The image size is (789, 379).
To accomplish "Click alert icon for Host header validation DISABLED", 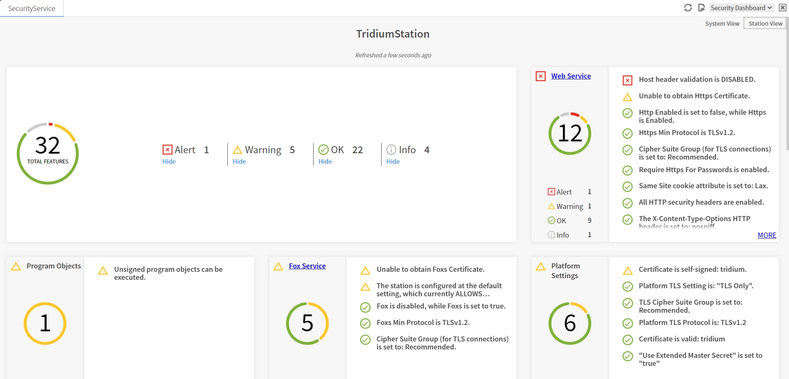I will 628,80.
